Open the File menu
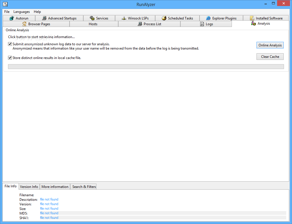The image size is (292, 224). [x=7, y=11]
